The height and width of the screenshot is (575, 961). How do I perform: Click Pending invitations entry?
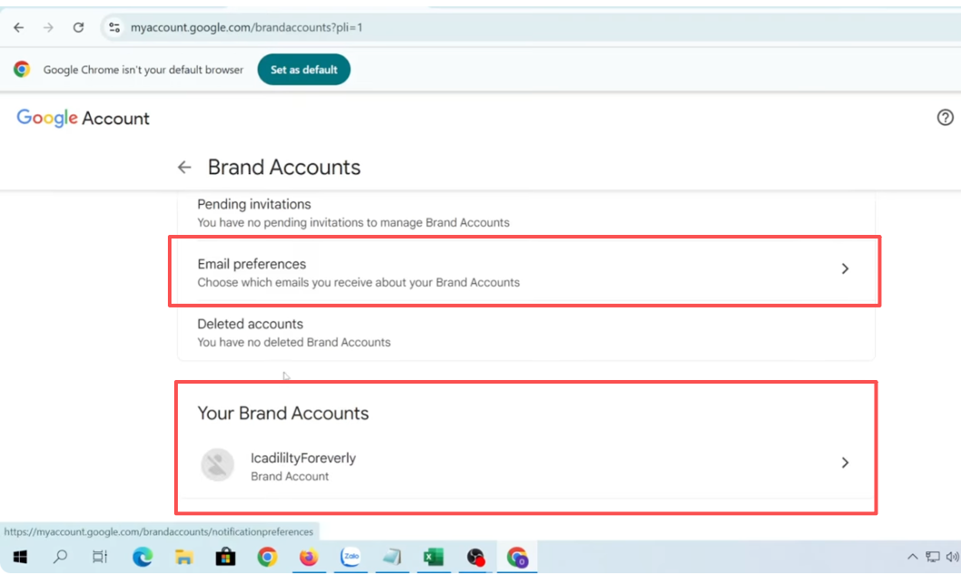point(525,212)
